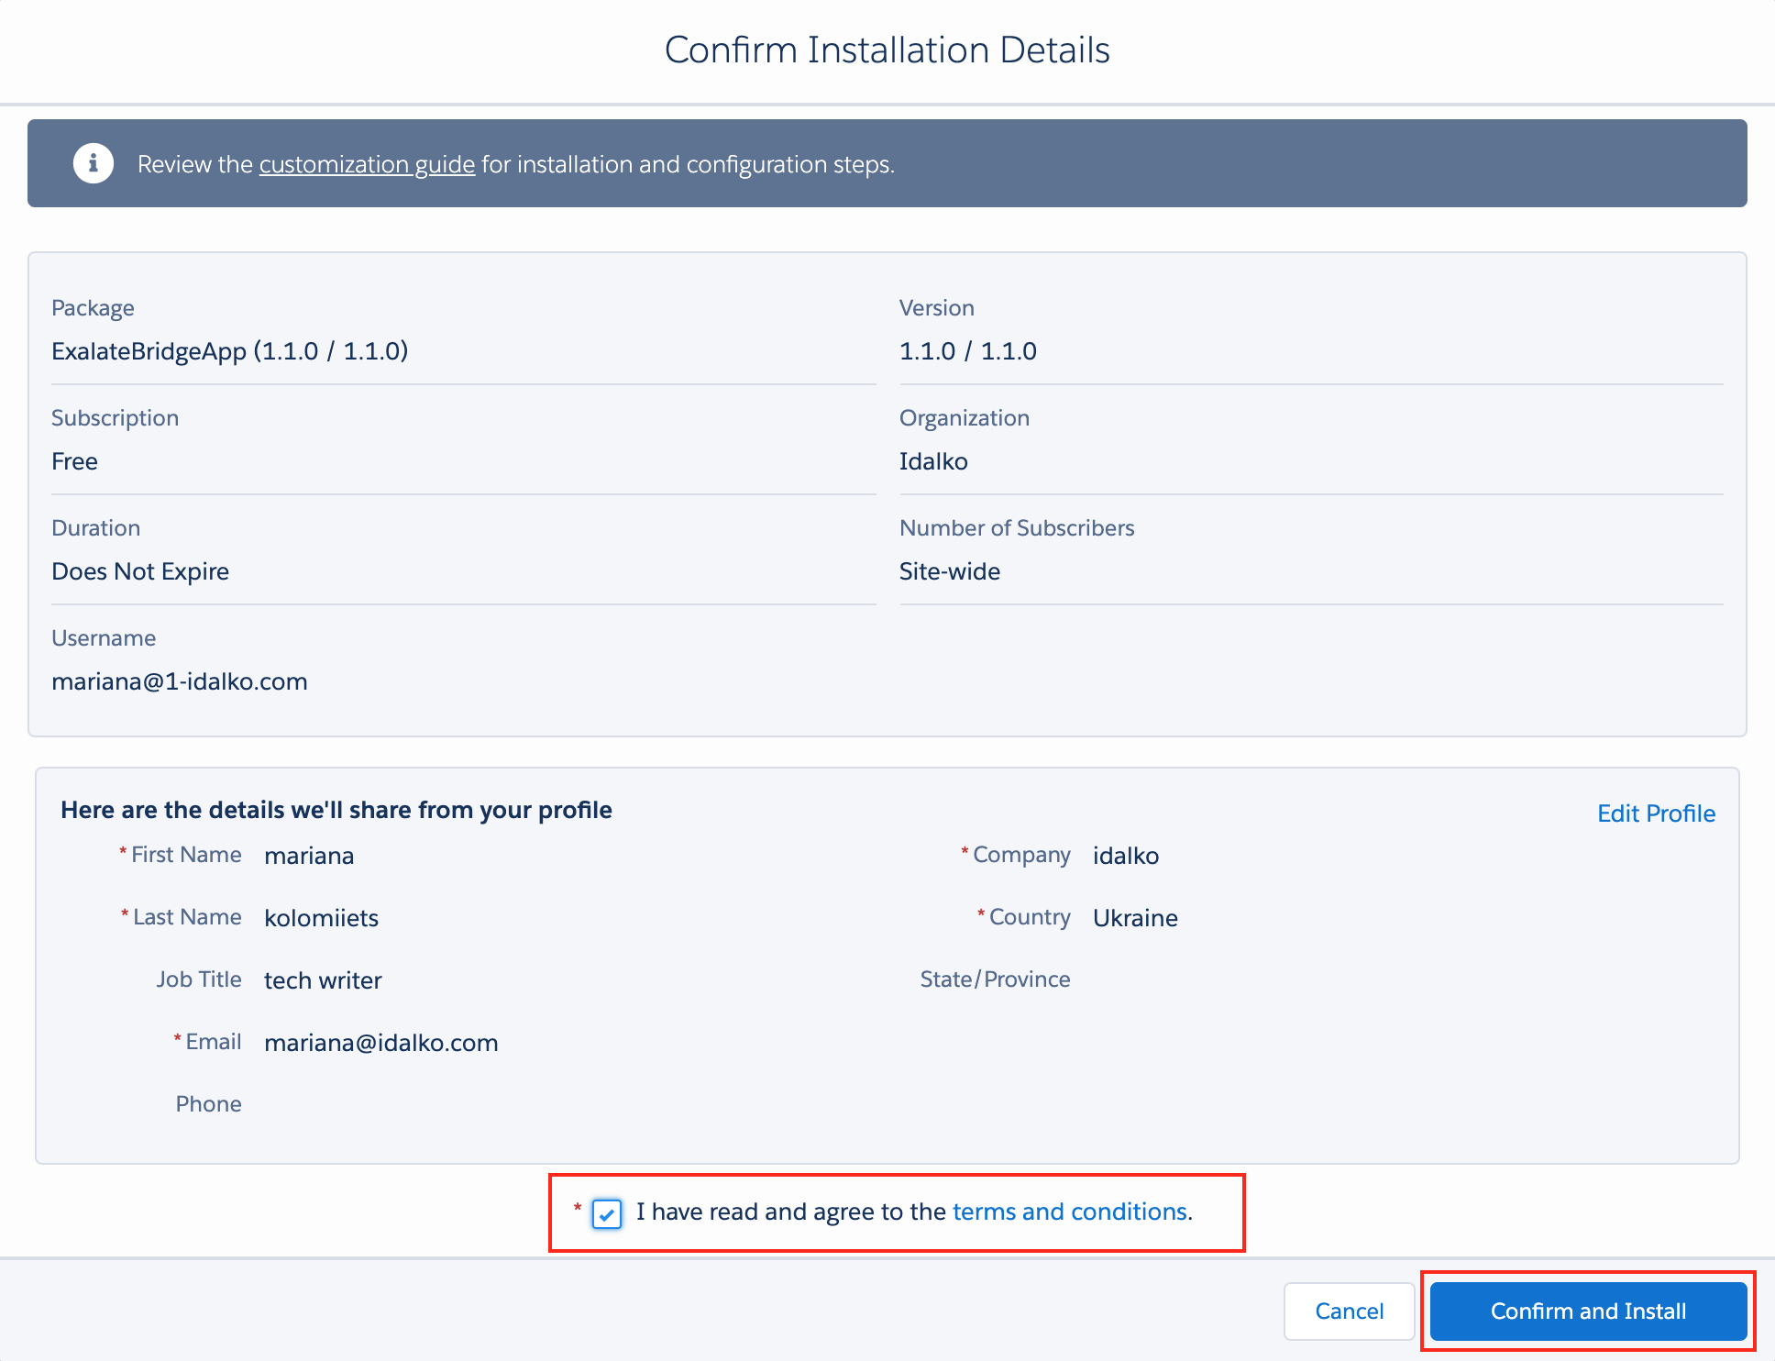Screen dimensions: 1775x1361
Task: Click the email value mariana@idalko.com
Action: (x=381, y=1043)
